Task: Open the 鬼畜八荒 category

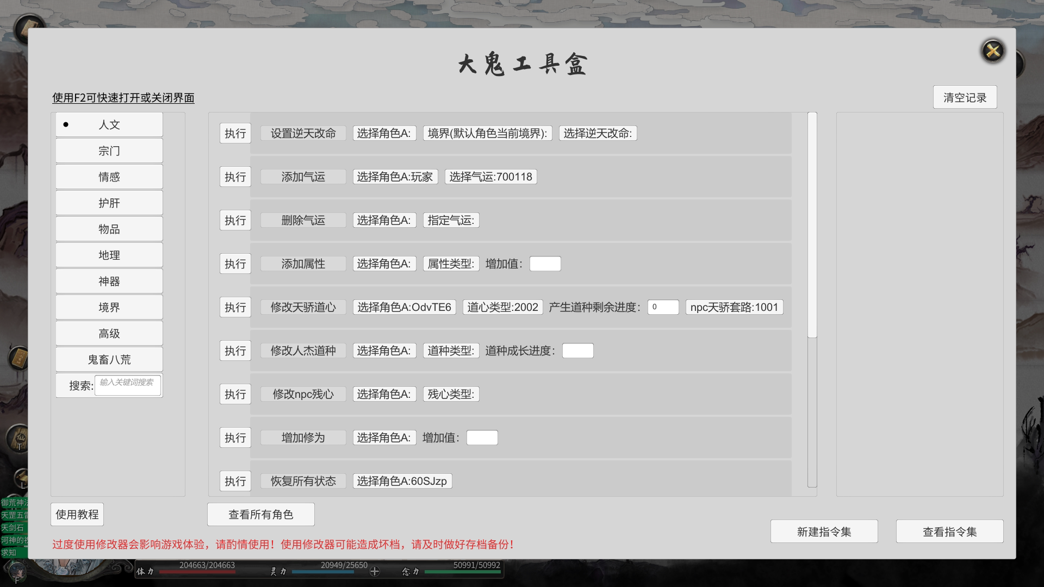Action: (109, 359)
